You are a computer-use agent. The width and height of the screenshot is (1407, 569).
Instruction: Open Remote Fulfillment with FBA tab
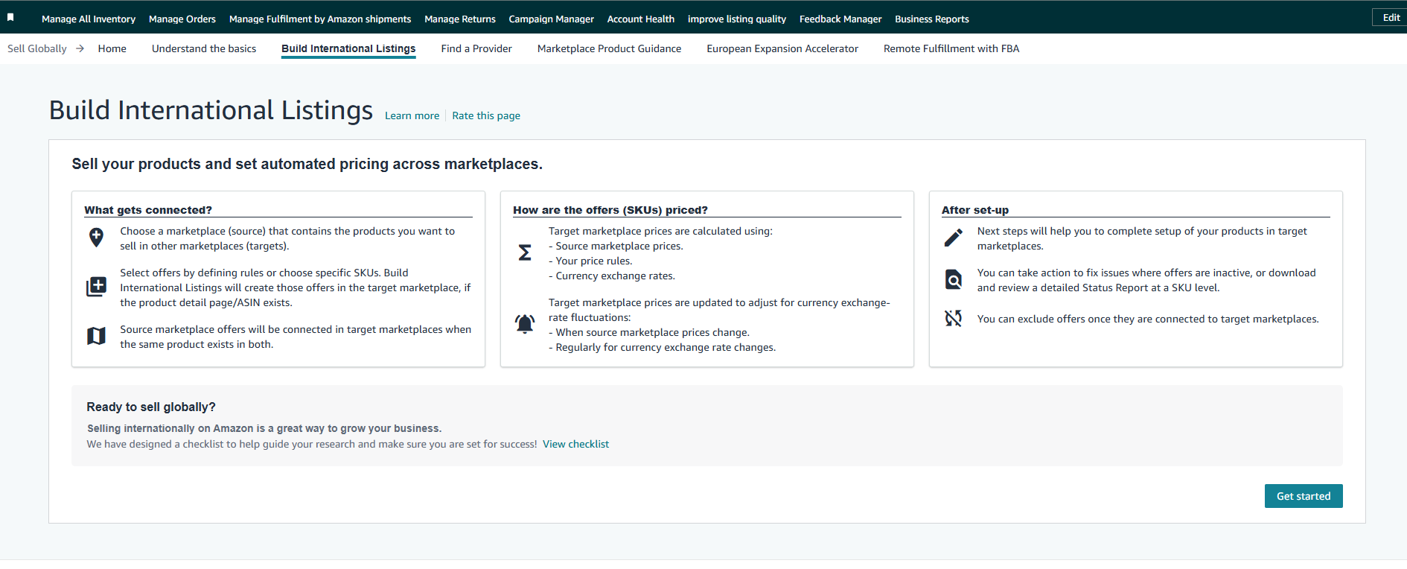pos(951,48)
